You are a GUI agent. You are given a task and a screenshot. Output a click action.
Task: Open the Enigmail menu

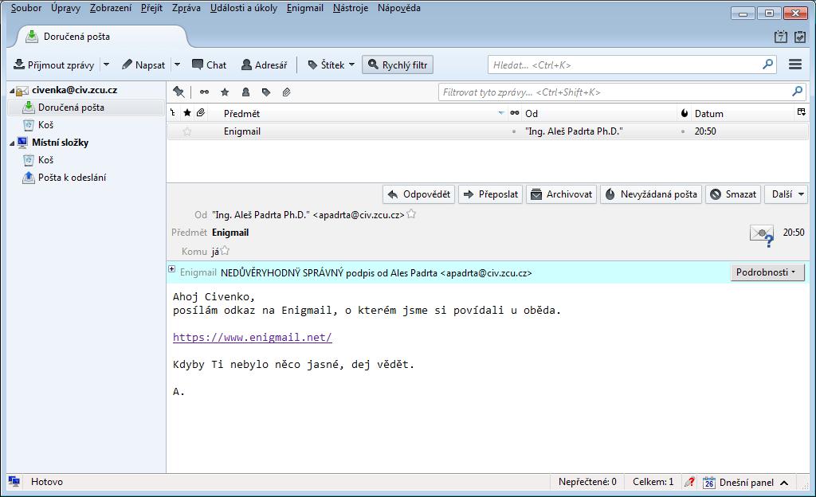click(x=305, y=8)
